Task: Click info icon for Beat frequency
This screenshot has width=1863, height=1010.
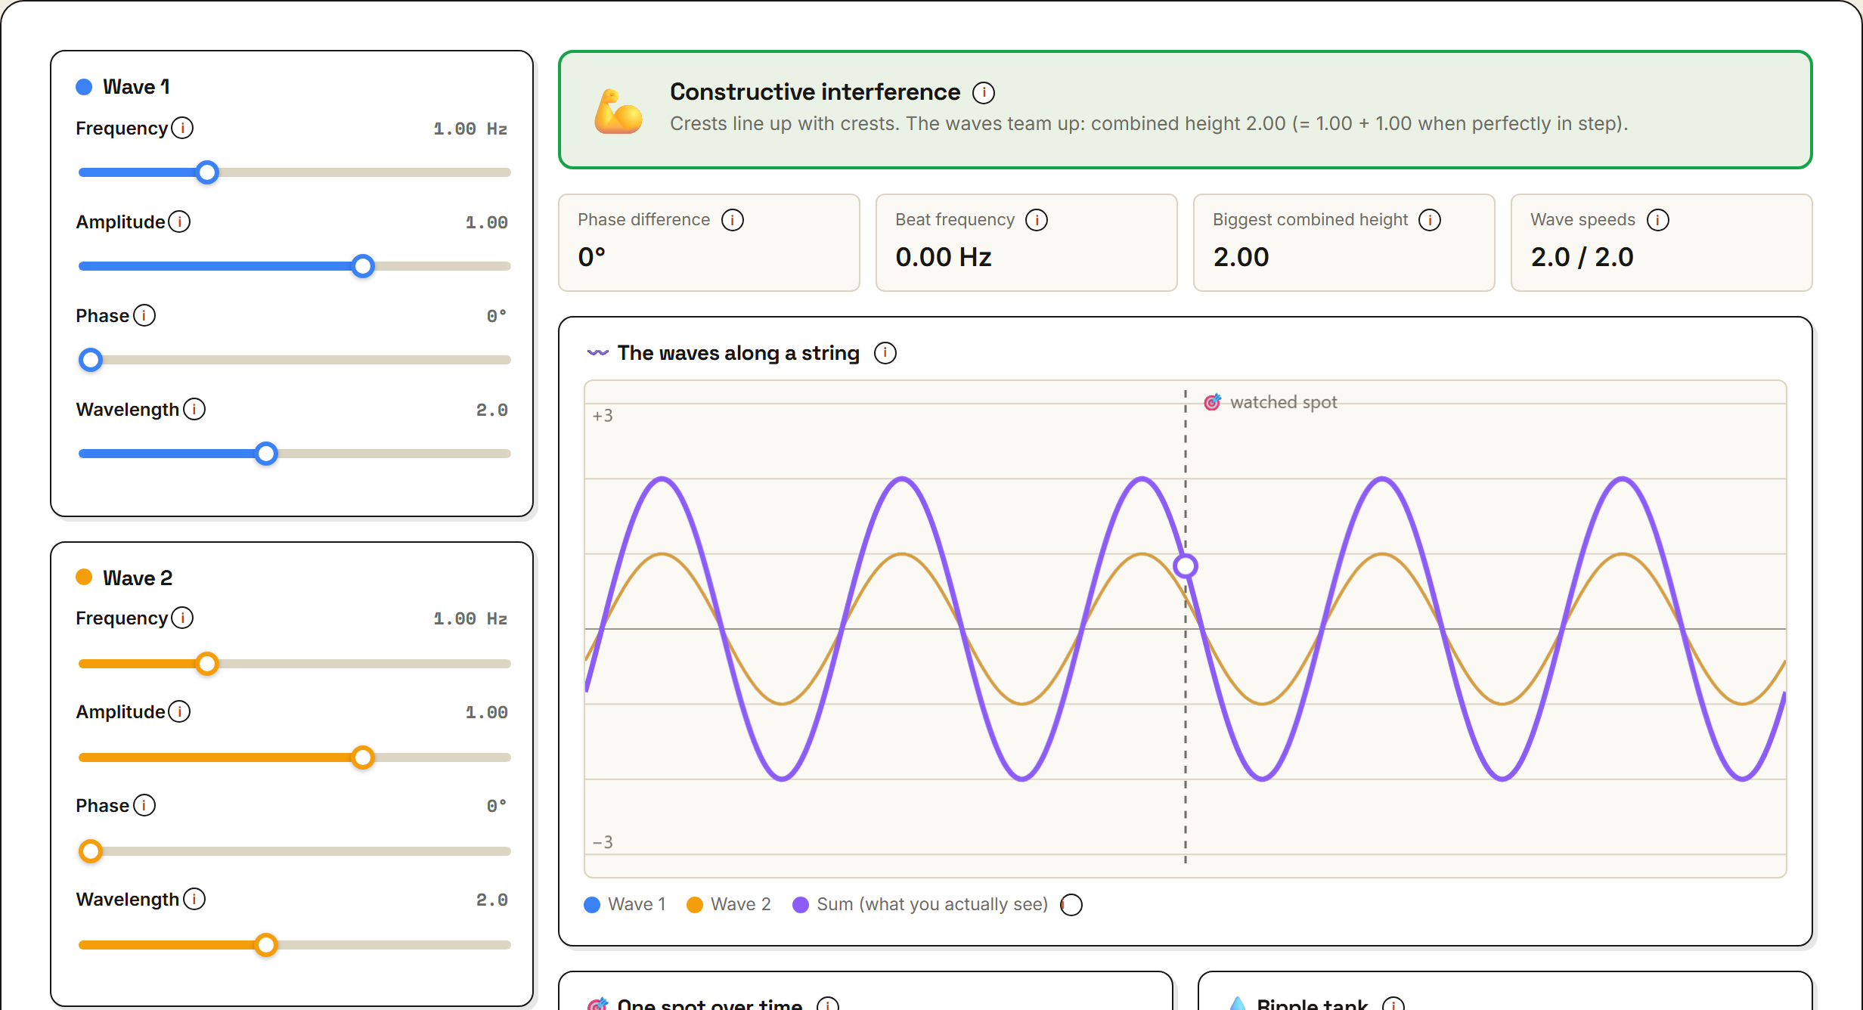Action: tap(1037, 220)
